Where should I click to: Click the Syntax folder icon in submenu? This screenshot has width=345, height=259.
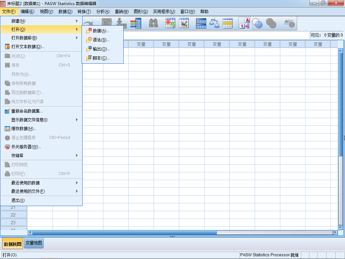click(x=89, y=40)
